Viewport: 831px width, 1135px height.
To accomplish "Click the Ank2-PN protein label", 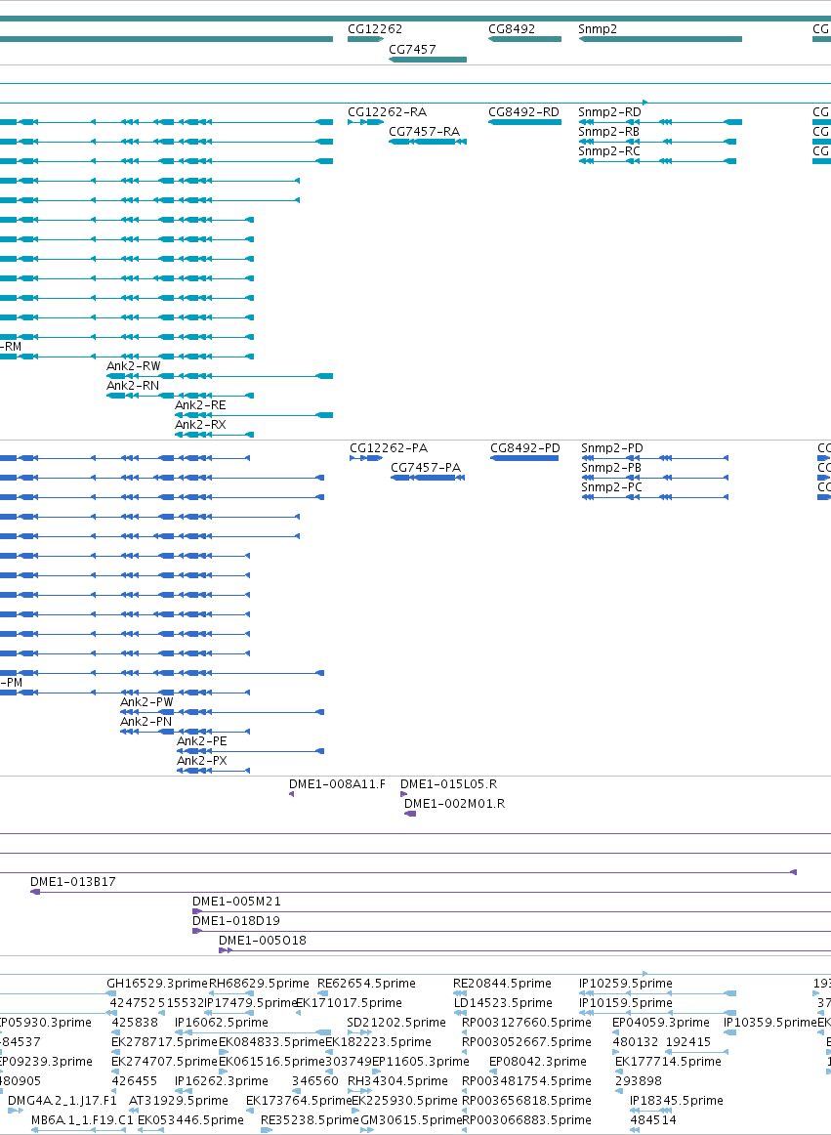I will point(146,722).
